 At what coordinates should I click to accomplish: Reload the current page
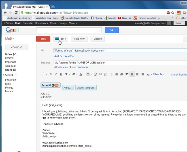tap(16, 13)
